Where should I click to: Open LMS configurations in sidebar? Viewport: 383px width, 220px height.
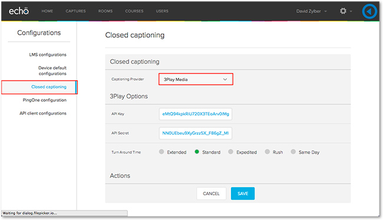pyautogui.click(x=48, y=55)
